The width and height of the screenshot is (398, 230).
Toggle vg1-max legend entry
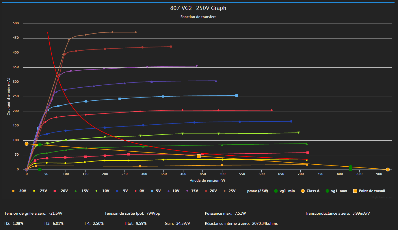pos(336,191)
